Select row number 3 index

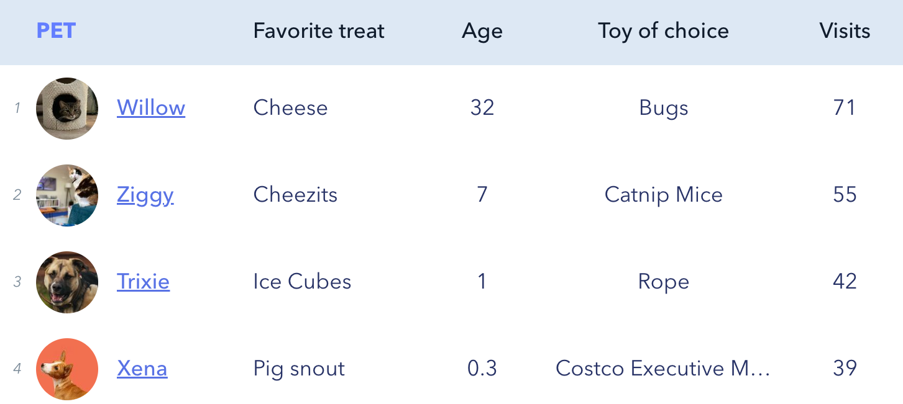tap(17, 282)
